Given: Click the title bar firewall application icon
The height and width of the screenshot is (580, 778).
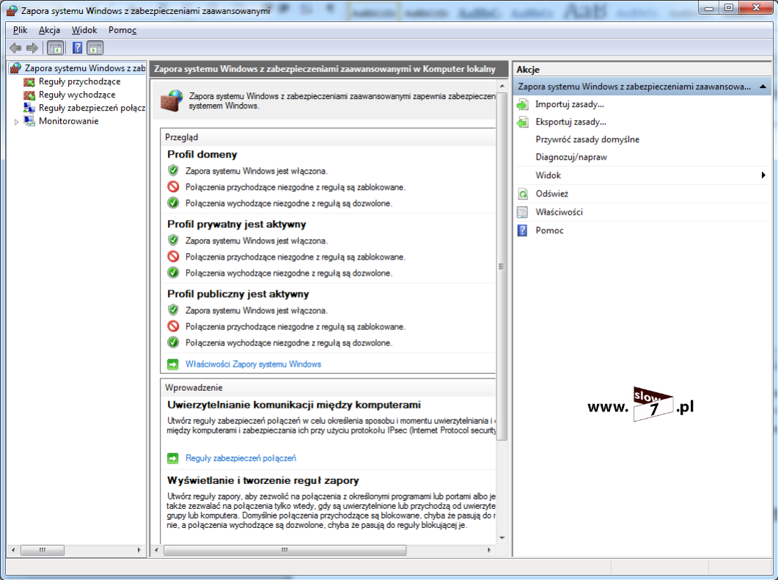Looking at the screenshot, I should 12,10.
